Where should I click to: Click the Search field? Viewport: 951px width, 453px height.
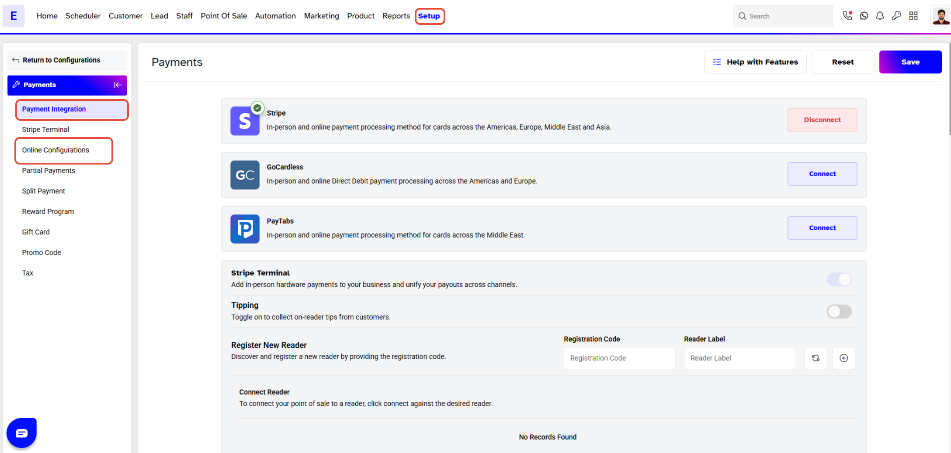point(783,16)
